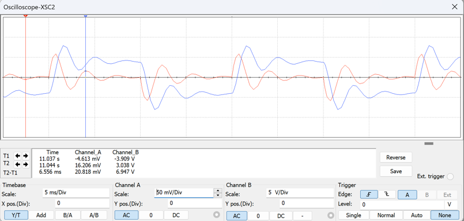Click the T1 time 11.037 s

point(50,159)
